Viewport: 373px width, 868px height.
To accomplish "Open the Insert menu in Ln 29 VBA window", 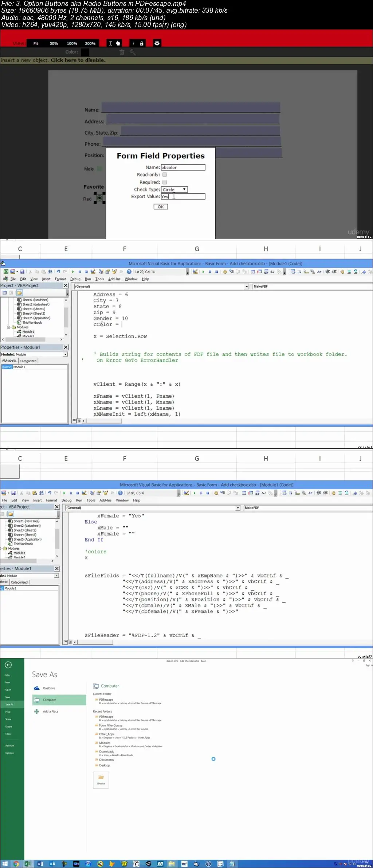I will click(46, 279).
